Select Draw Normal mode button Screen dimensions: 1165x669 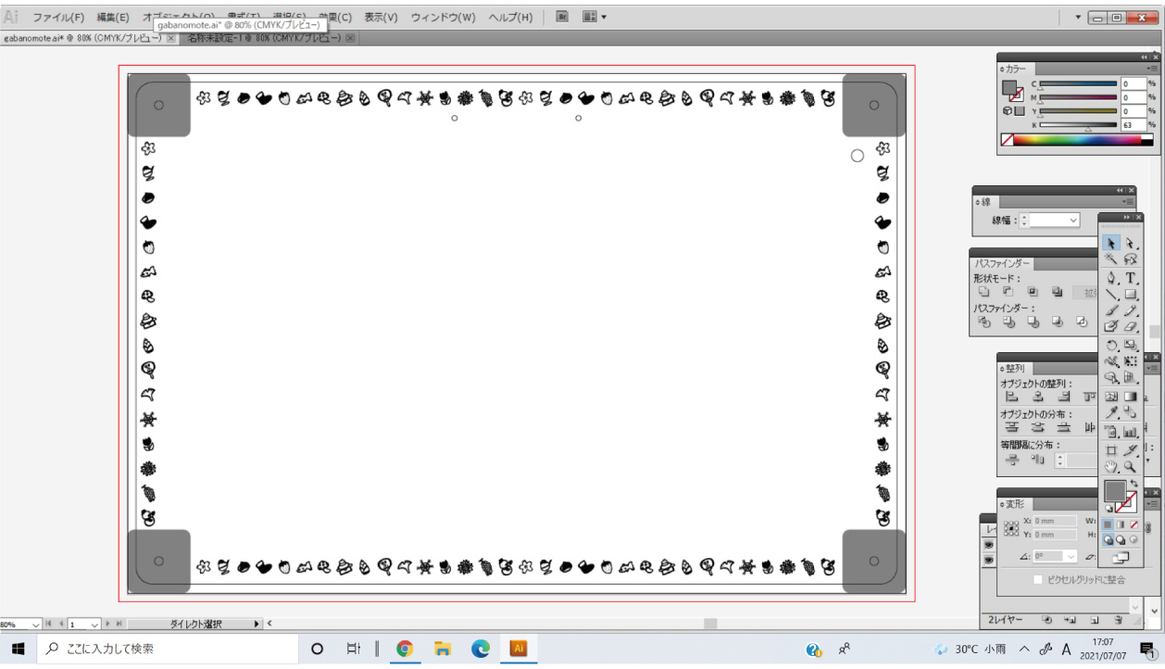[x=1108, y=540]
